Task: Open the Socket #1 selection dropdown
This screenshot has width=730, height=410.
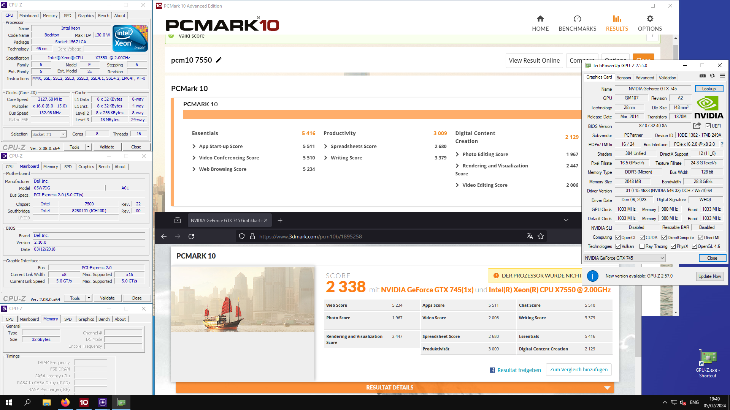Action: [49, 134]
